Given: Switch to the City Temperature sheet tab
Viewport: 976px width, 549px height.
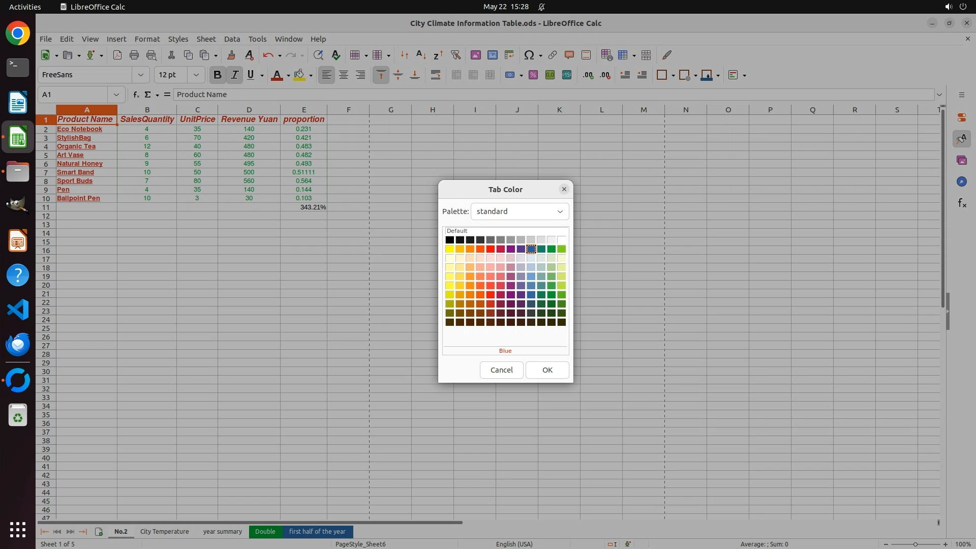Looking at the screenshot, I should pyautogui.click(x=164, y=532).
